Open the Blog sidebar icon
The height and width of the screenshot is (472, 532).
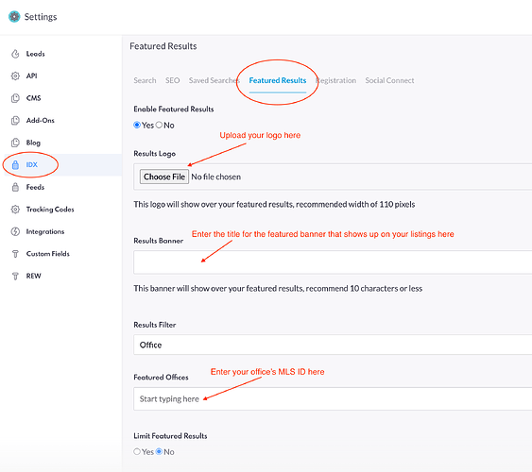[x=15, y=143]
